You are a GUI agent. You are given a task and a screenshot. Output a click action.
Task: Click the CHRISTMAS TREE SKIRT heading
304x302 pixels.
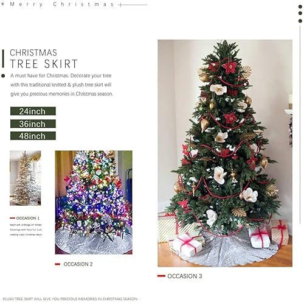[44, 58]
